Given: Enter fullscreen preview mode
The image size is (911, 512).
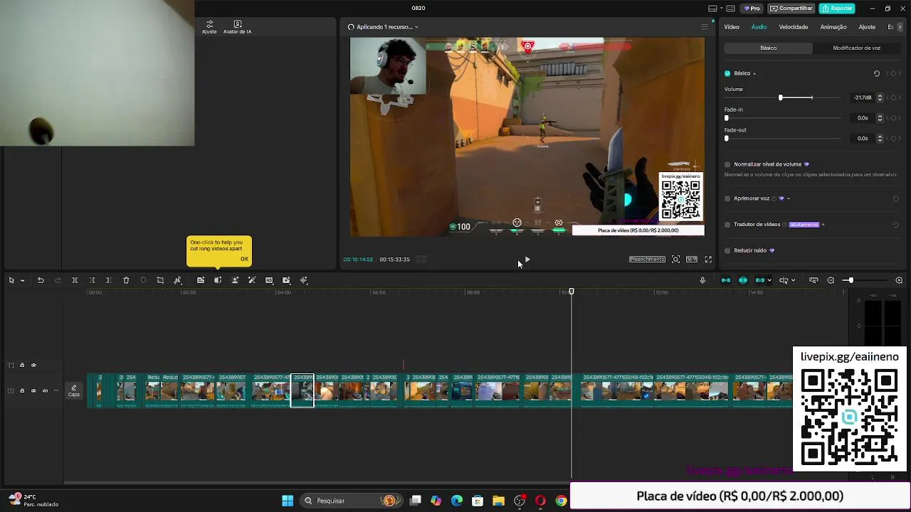Looking at the screenshot, I should point(708,260).
